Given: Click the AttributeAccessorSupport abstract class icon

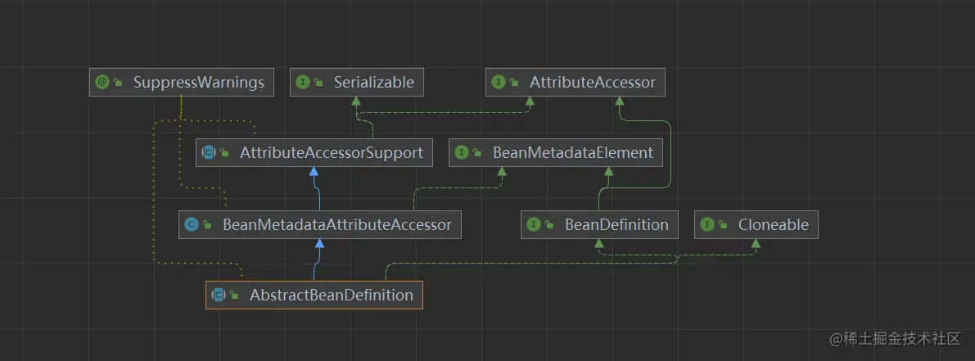Looking at the screenshot, I should 209,152.
